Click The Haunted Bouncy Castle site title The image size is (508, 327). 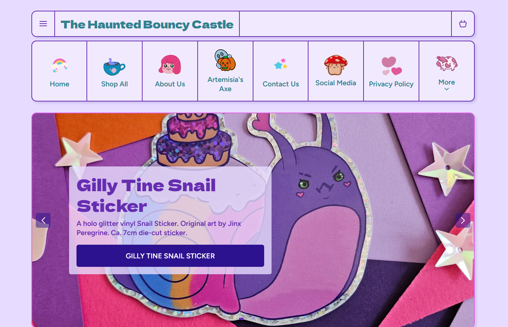click(x=147, y=24)
